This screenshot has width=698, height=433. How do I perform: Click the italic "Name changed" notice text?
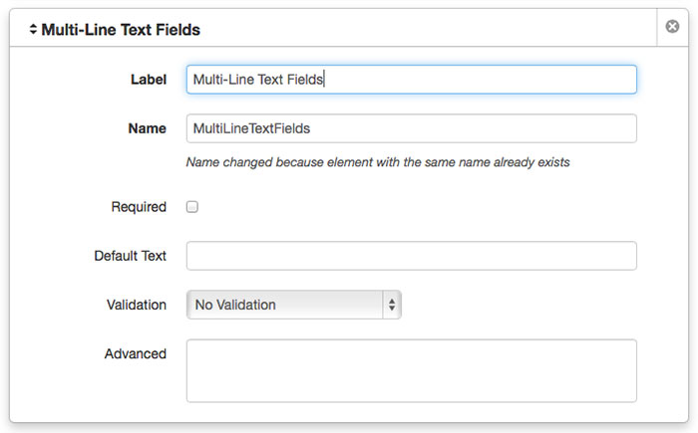[378, 161]
